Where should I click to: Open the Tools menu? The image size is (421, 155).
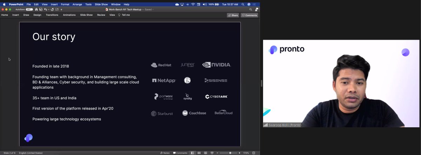click(x=88, y=4)
